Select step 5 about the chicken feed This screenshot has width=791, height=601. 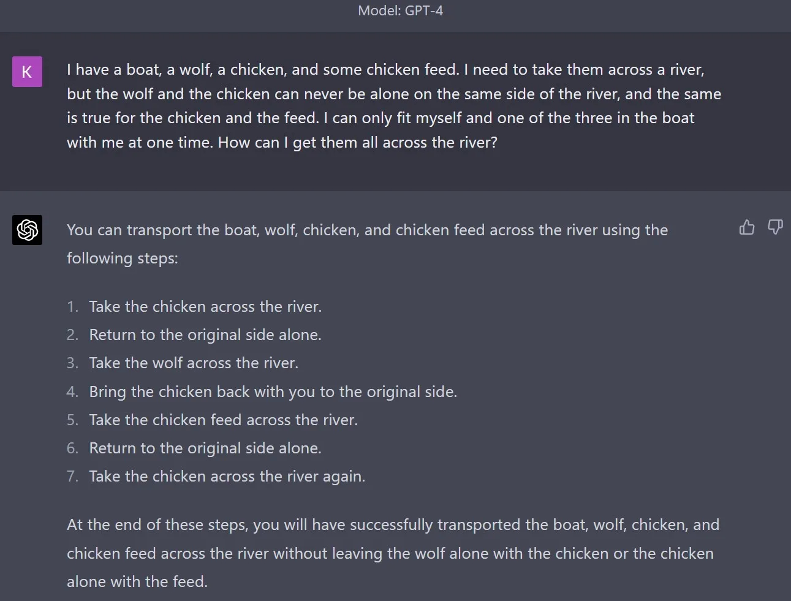[223, 420]
